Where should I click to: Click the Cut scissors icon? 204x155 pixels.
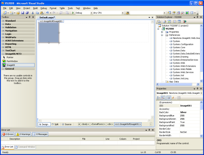point(33,13)
